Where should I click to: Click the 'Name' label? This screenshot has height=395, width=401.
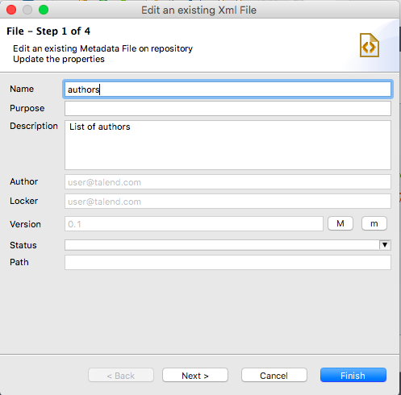tap(22, 89)
